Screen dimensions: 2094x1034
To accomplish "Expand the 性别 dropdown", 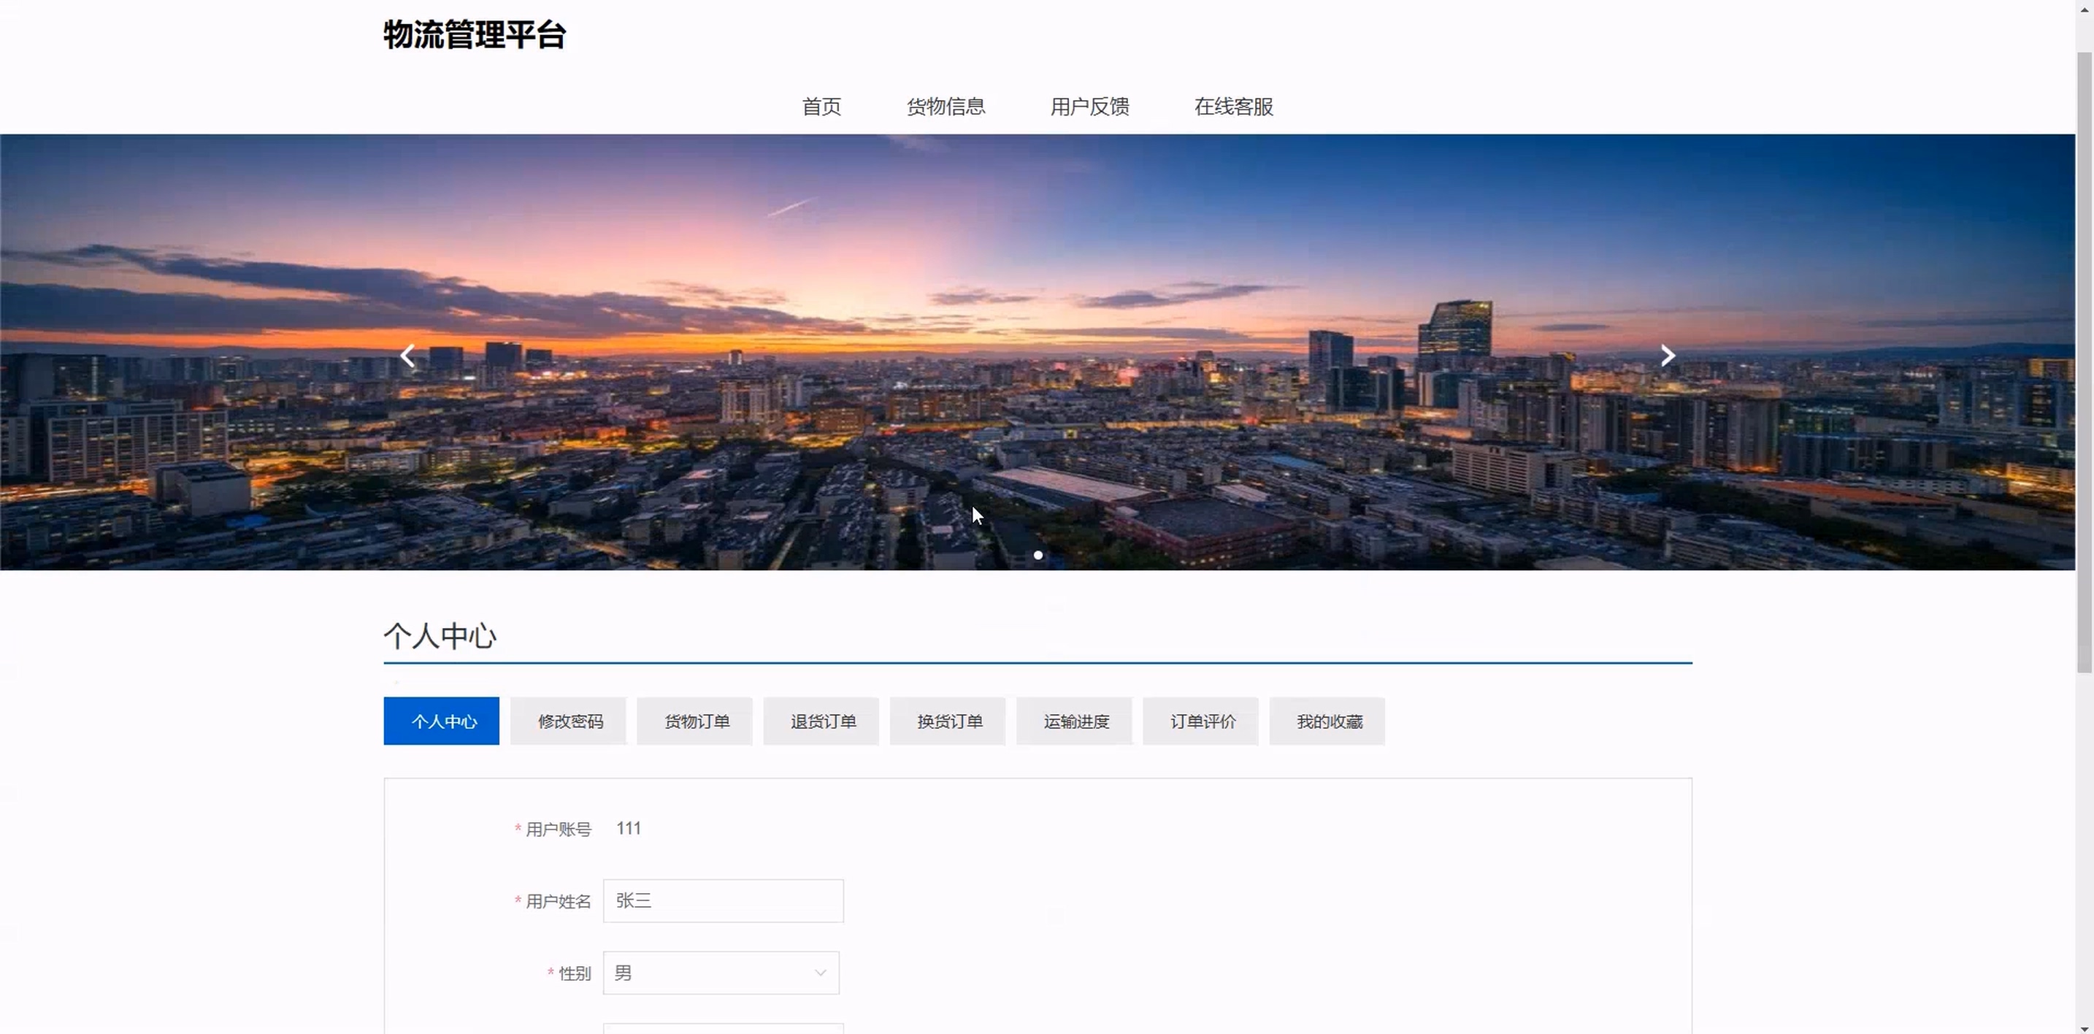I will 720,973.
